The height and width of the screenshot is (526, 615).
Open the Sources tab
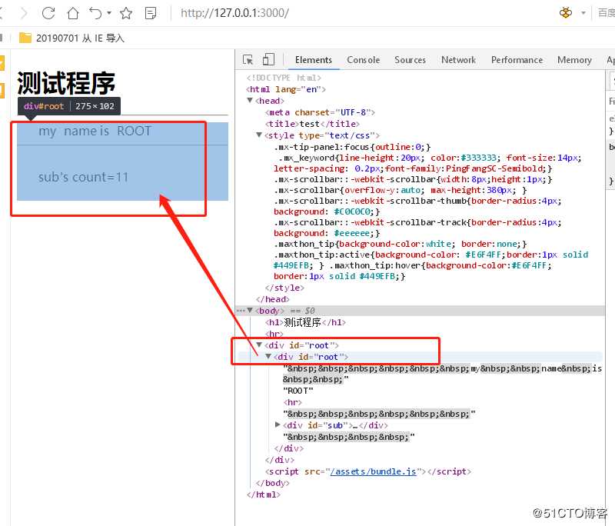410,60
